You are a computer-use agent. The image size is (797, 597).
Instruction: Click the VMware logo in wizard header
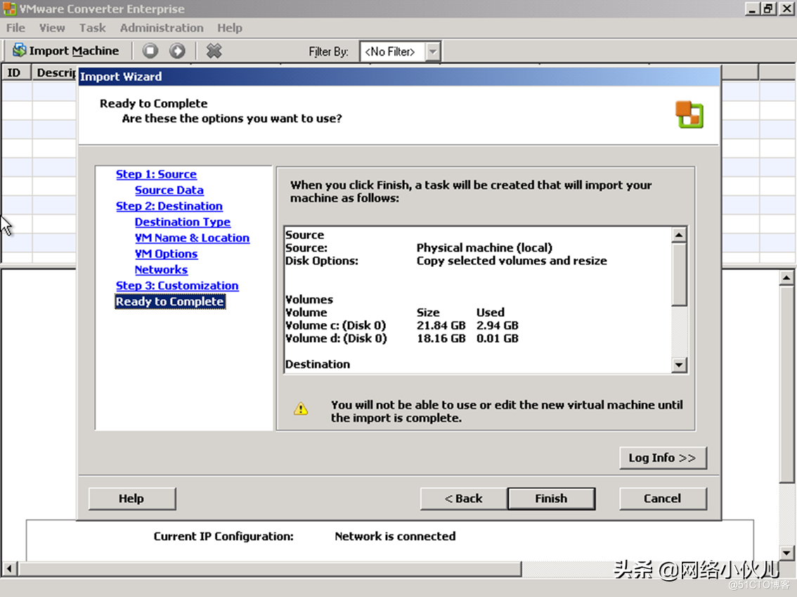click(x=689, y=114)
